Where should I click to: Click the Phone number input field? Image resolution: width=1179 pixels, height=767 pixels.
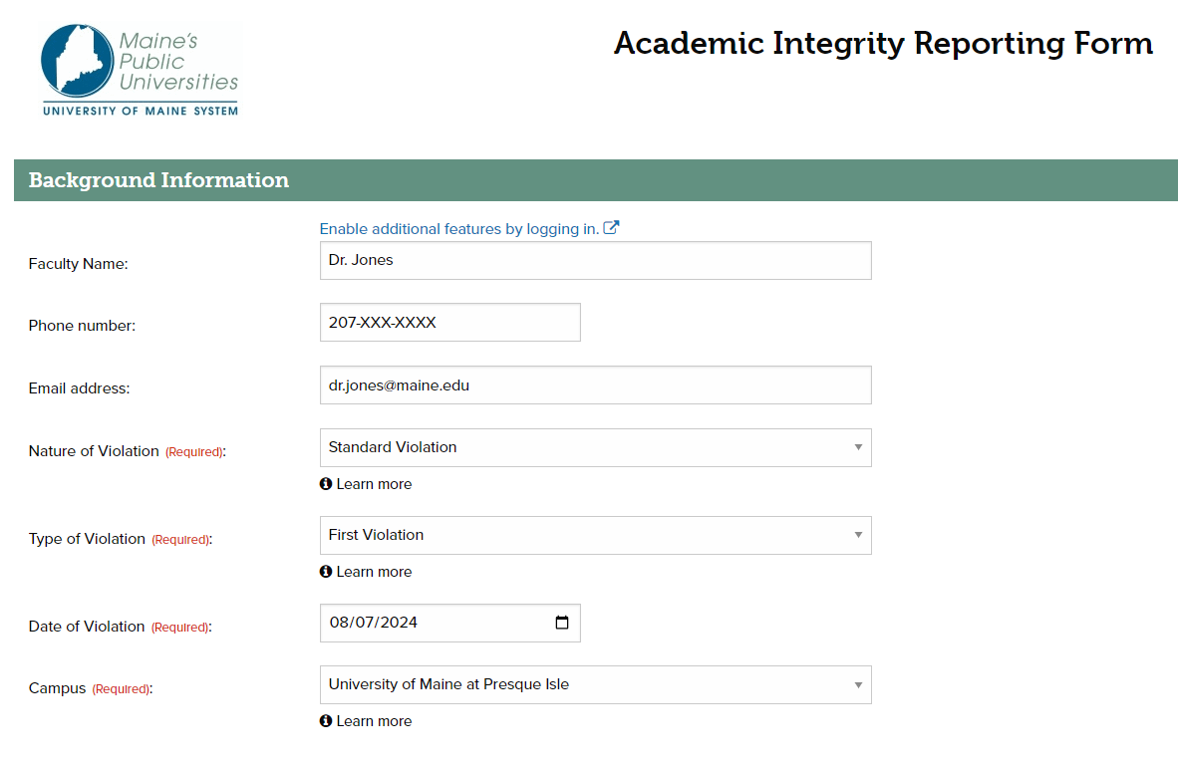[x=450, y=323]
